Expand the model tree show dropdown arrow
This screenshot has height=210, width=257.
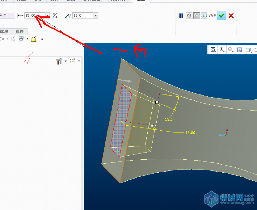pos(79,61)
